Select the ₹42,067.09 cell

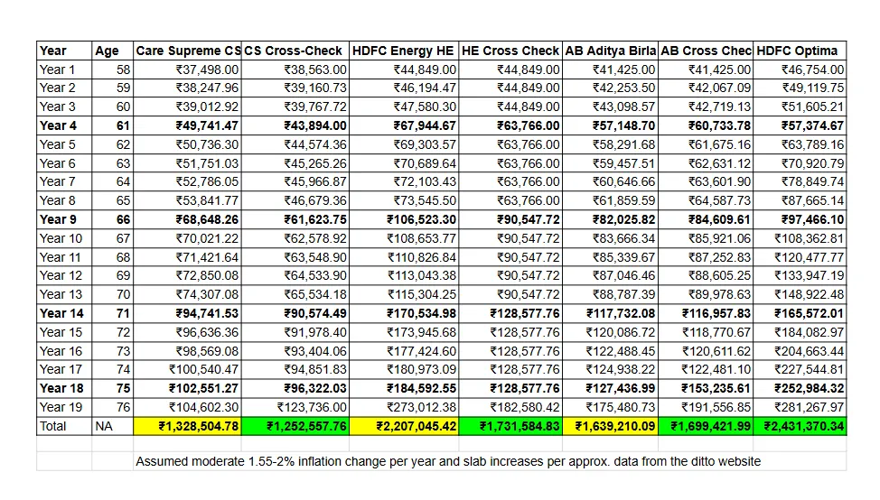pos(706,88)
